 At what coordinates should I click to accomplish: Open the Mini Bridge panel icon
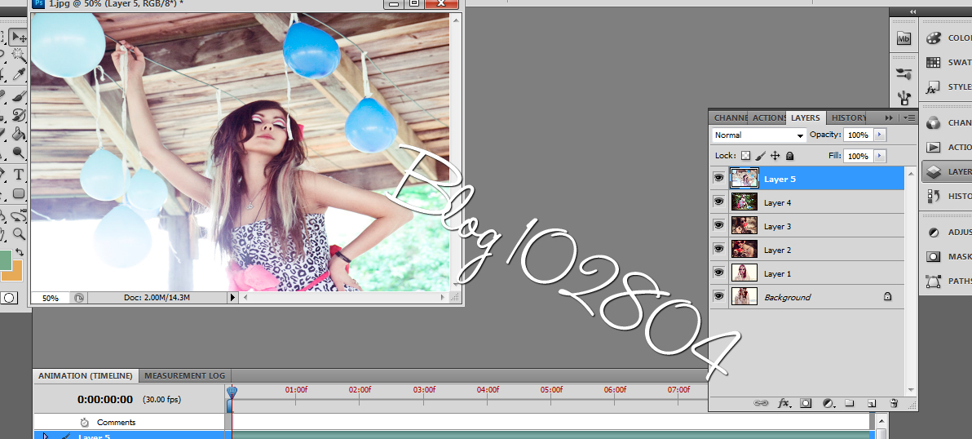(904, 38)
